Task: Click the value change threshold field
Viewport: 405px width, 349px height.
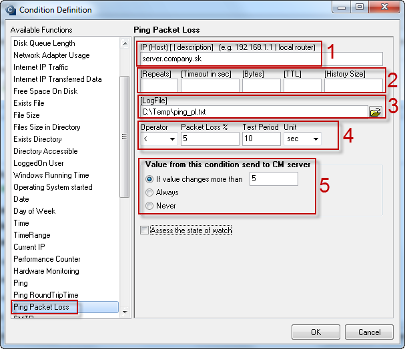Action: coord(274,178)
